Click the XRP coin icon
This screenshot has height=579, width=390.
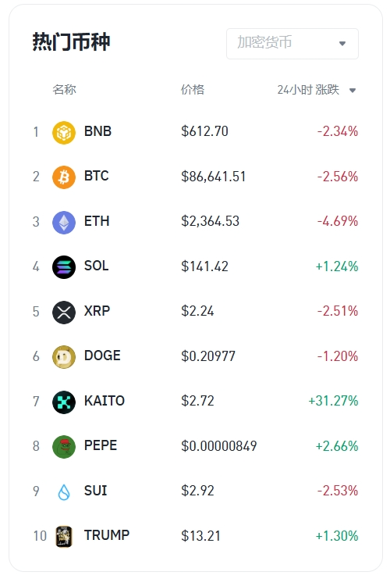pos(64,313)
